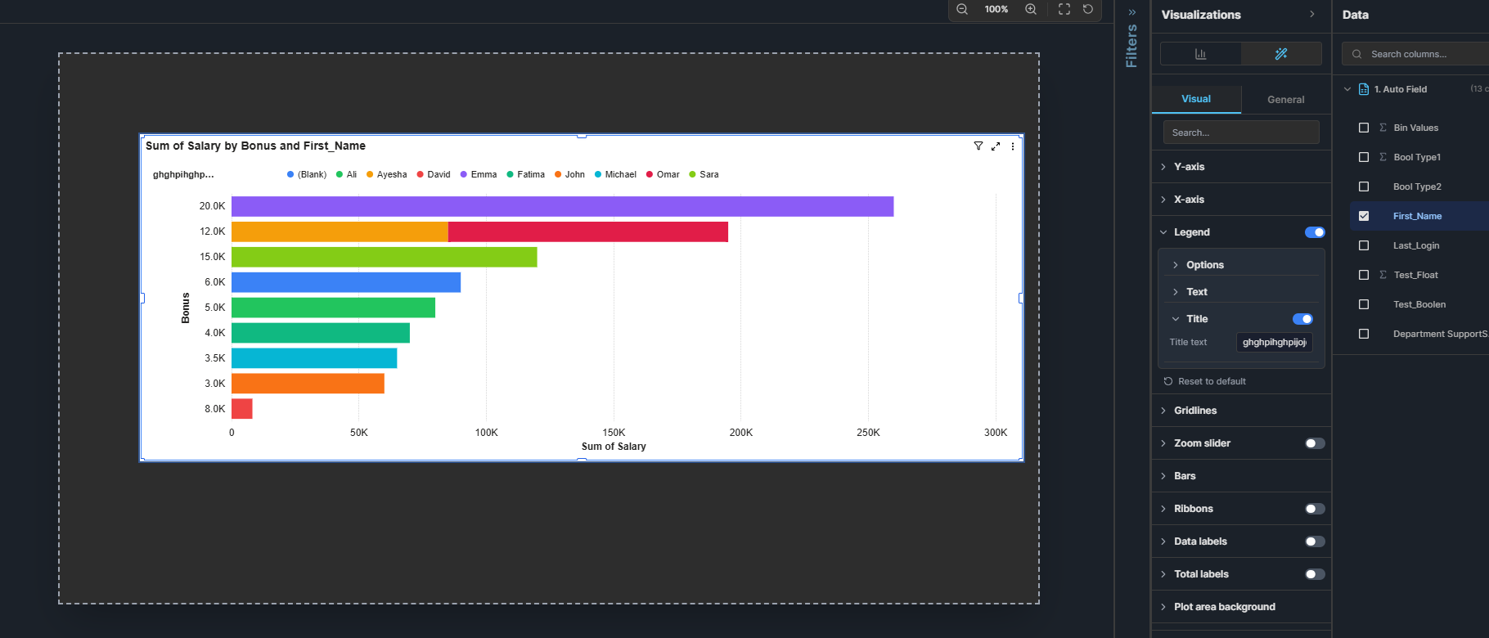Uncheck the First_Name field checkbox
Screen dimensions: 1489x638
1364,216
